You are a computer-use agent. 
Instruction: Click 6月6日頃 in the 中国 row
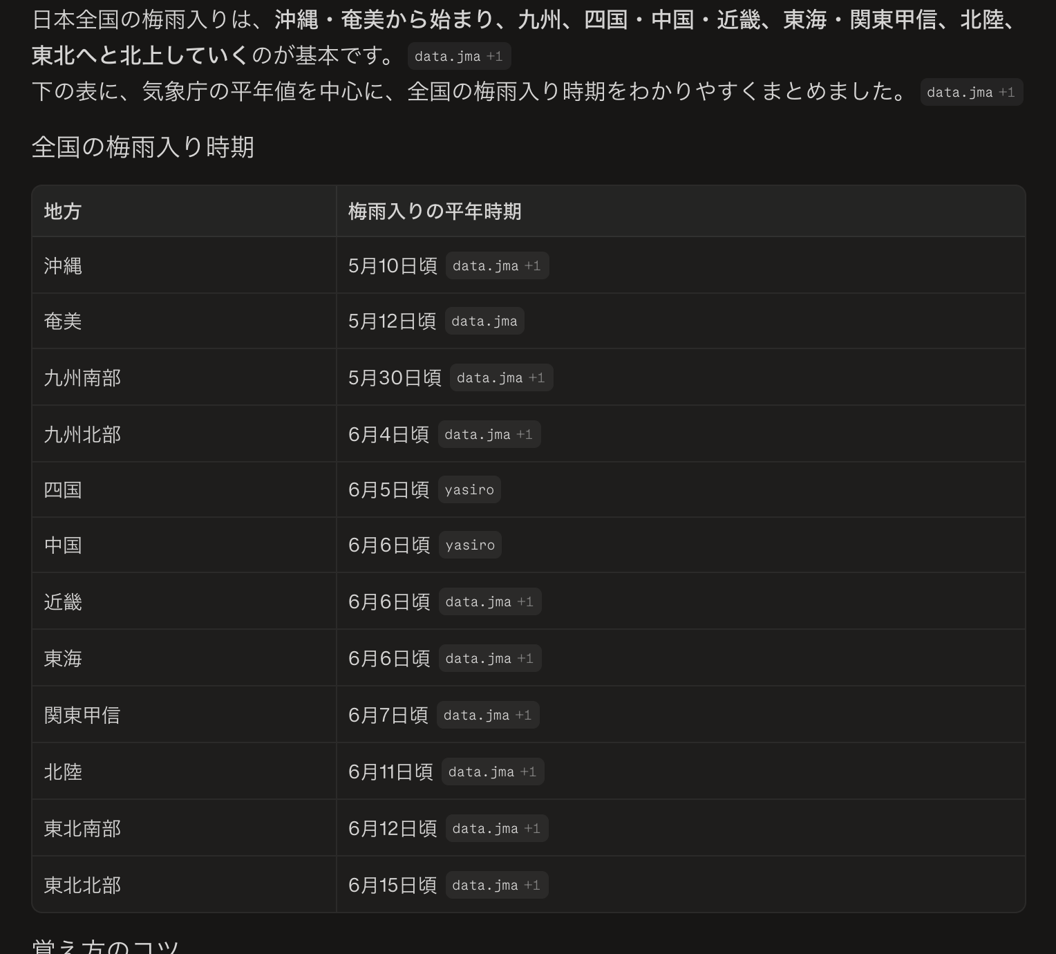point(389,545)
